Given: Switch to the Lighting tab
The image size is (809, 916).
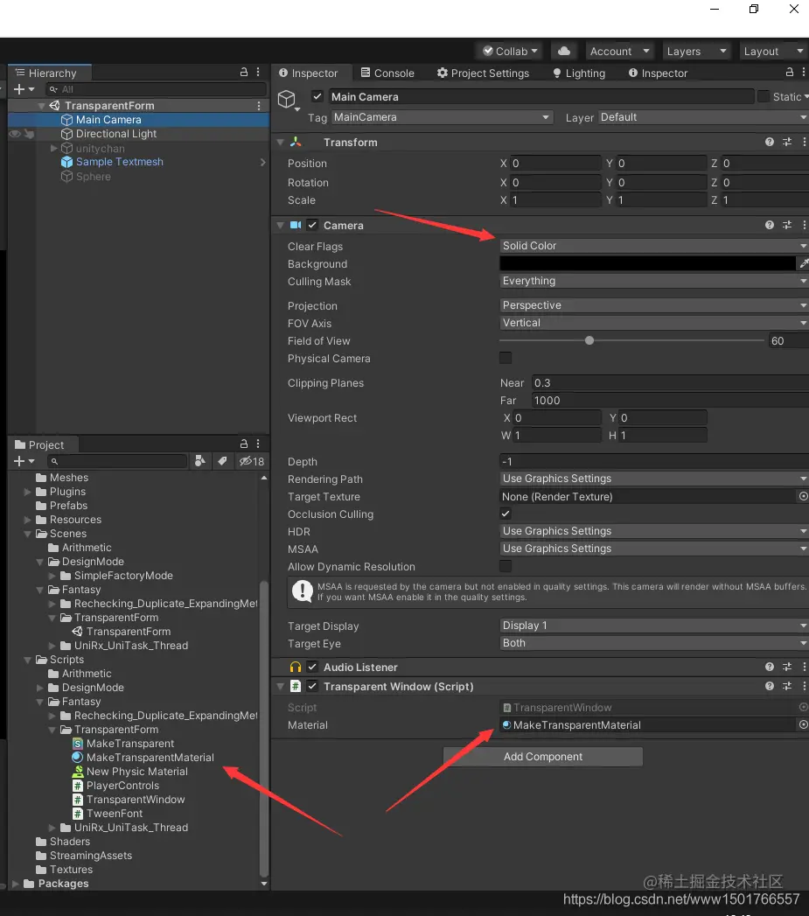Looking at the screenshot, I should coord(579,73).
